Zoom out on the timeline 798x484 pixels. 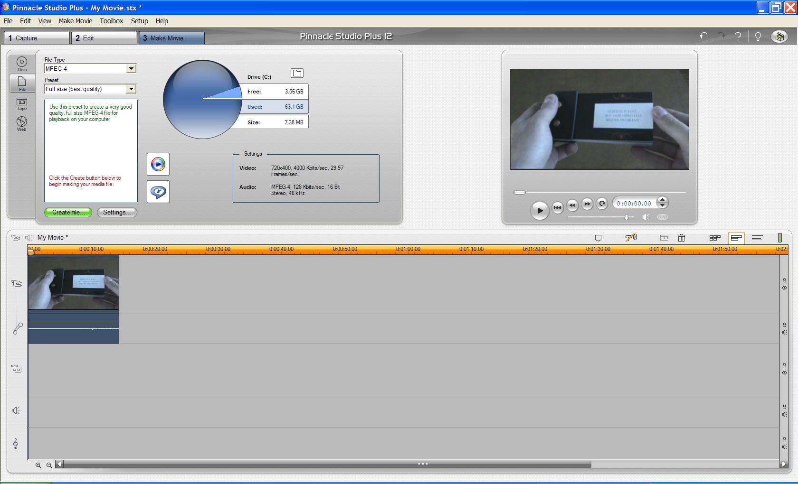click(49, 465)
